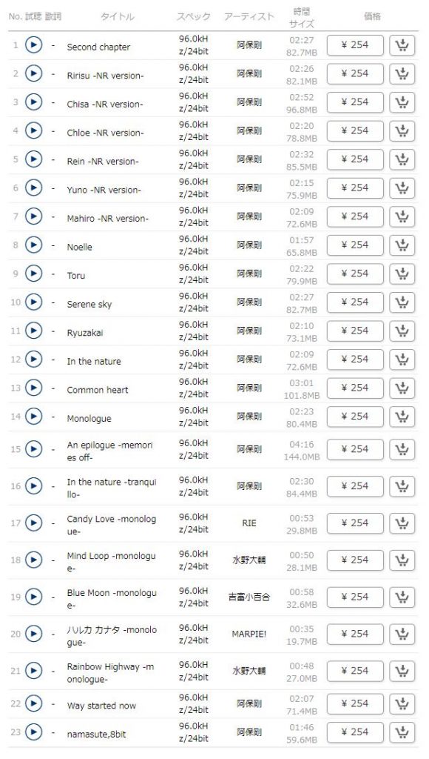Play sample of In the nature -tranquillo-

(33, 486)
